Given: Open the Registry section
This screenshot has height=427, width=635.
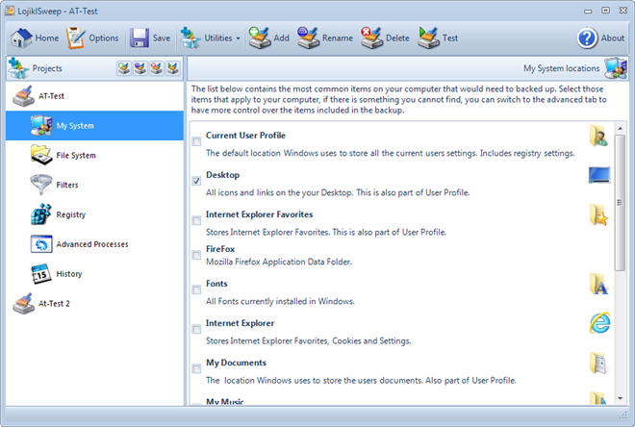Looking at the screenshot, I should coord(69,214).
